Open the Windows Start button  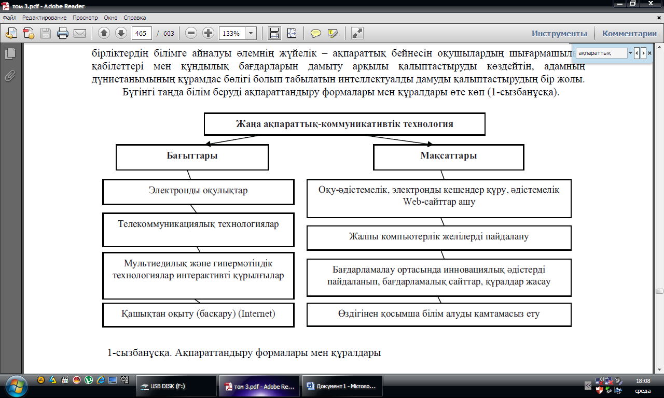[x=17, y=386]
